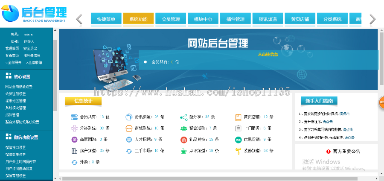Click the 资讯频道 globe icon
This screenshot has height=181, width=384.
(x=129, y=117)
